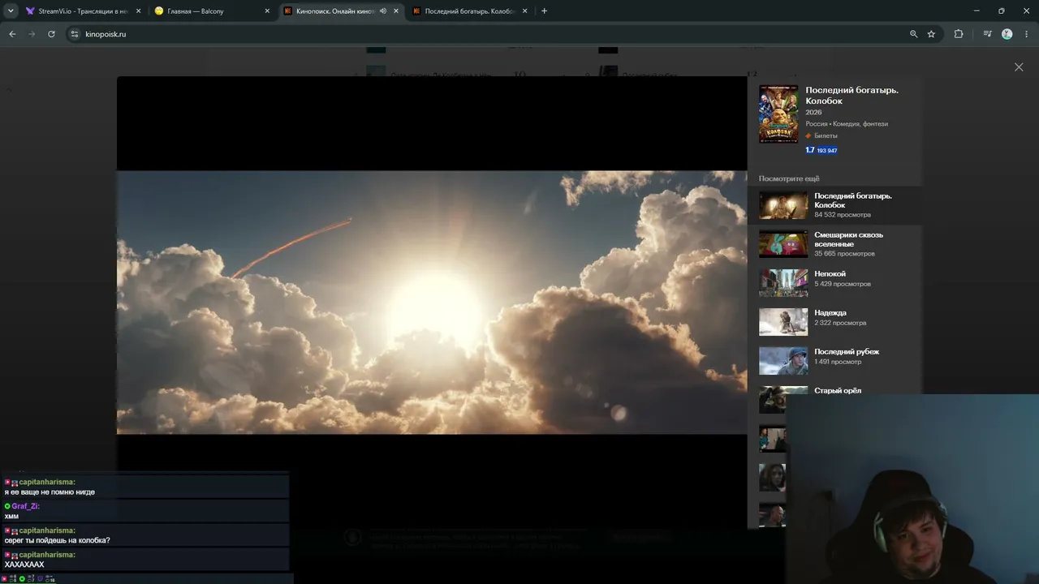Screen dimensions: 1039x584
Task: Open the Старый орёл title in the list
Action: (838, 390)
